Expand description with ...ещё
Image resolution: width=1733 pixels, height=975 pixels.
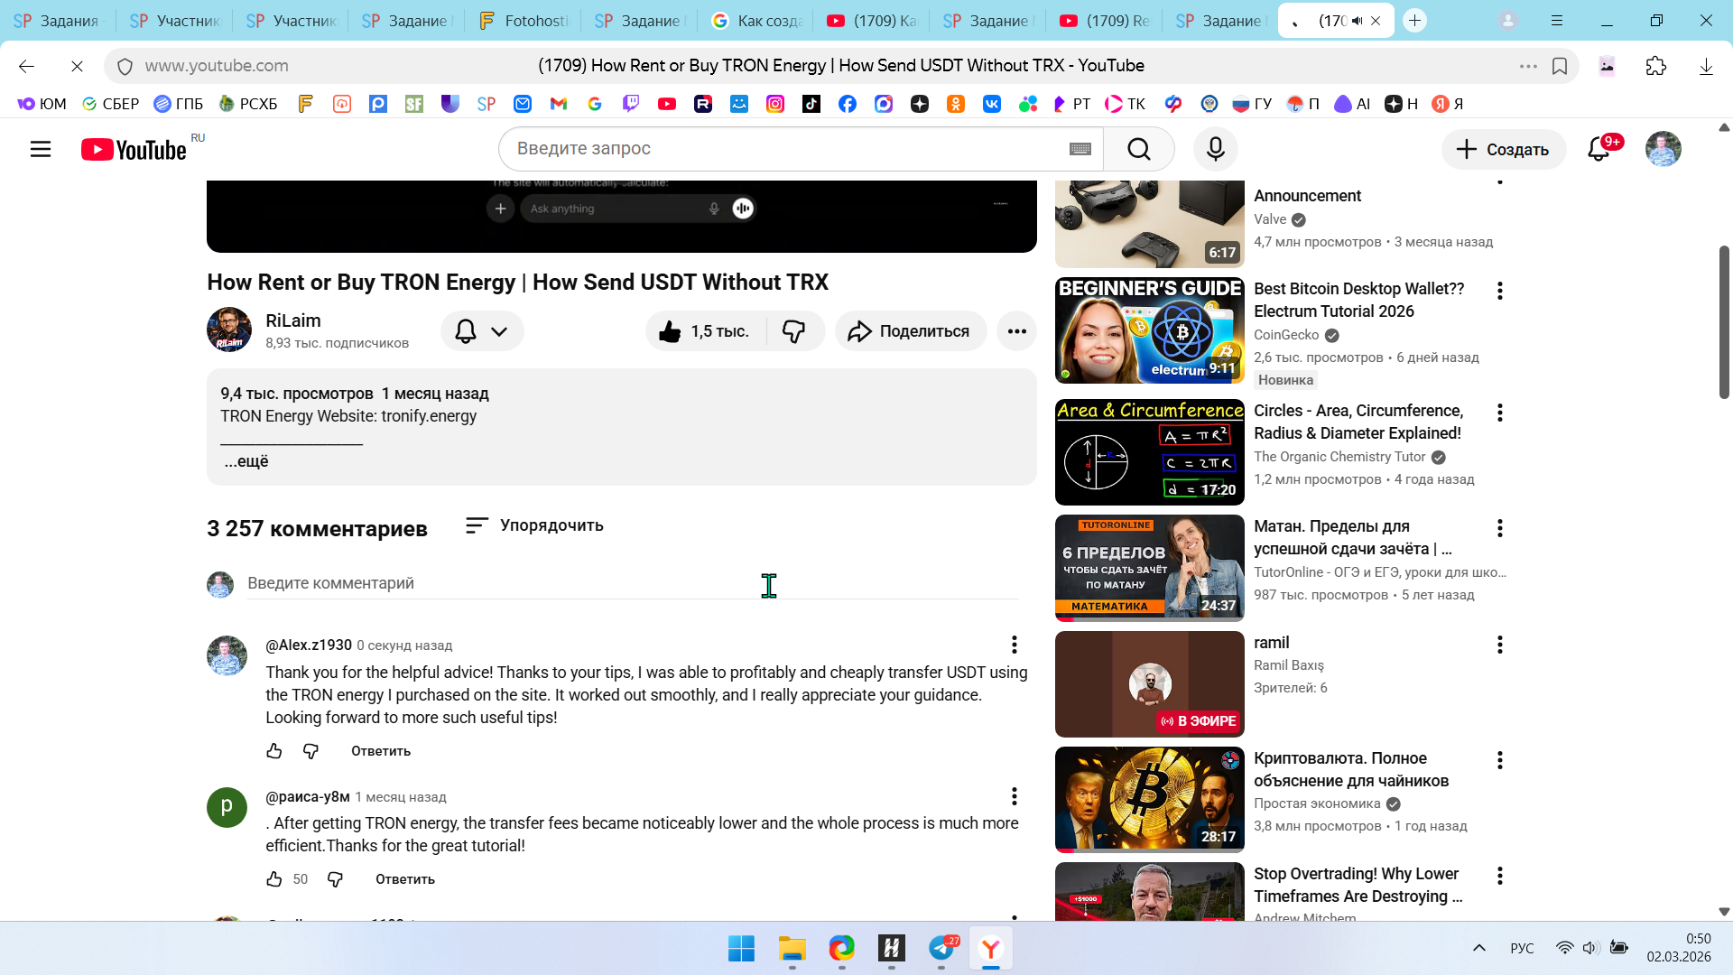246,461
